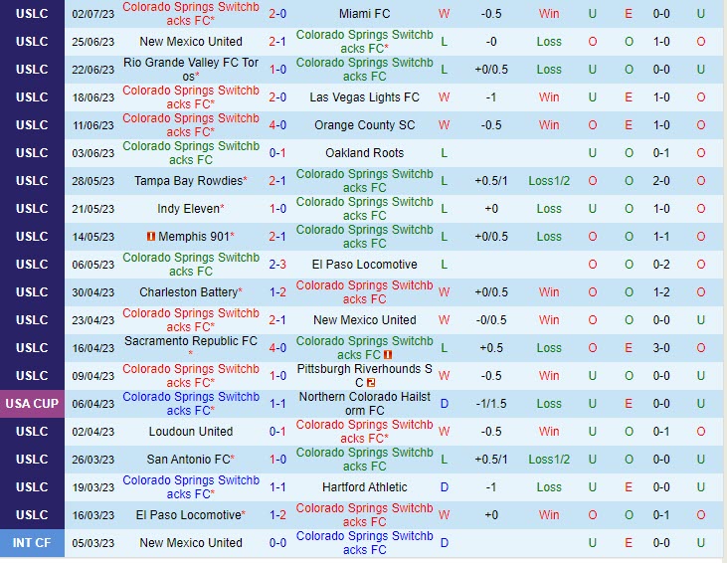
Task: Click half-time score 3-0 in Sacramento row
Action: 661,348
